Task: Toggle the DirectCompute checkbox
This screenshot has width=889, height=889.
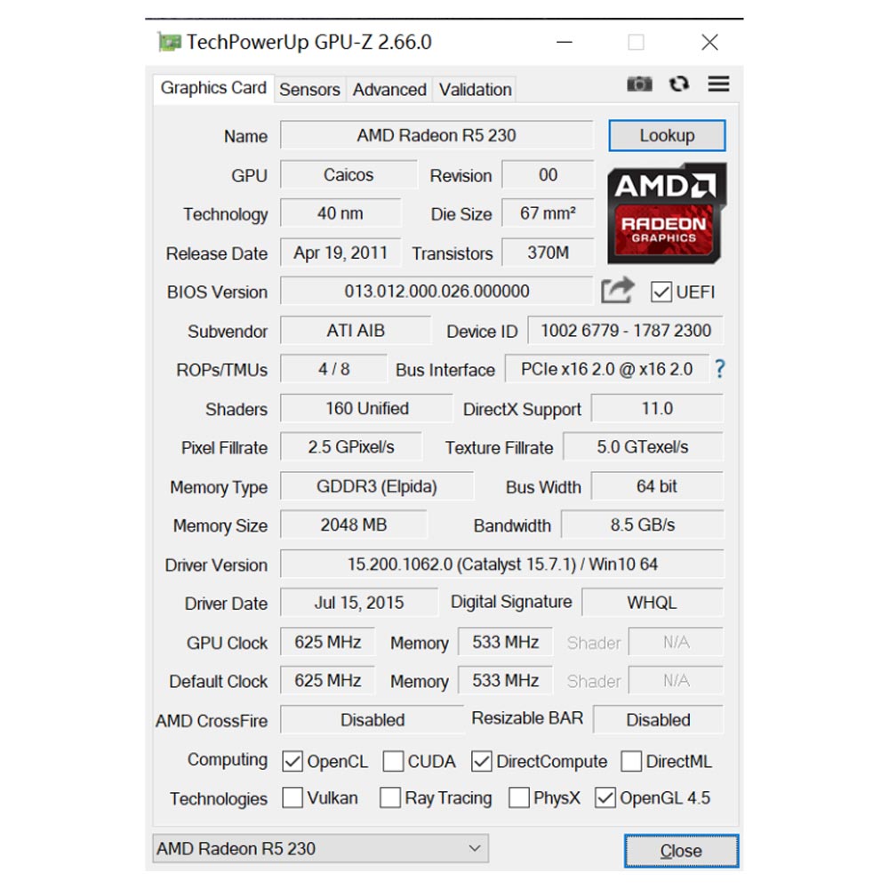Action: [481, 761]
